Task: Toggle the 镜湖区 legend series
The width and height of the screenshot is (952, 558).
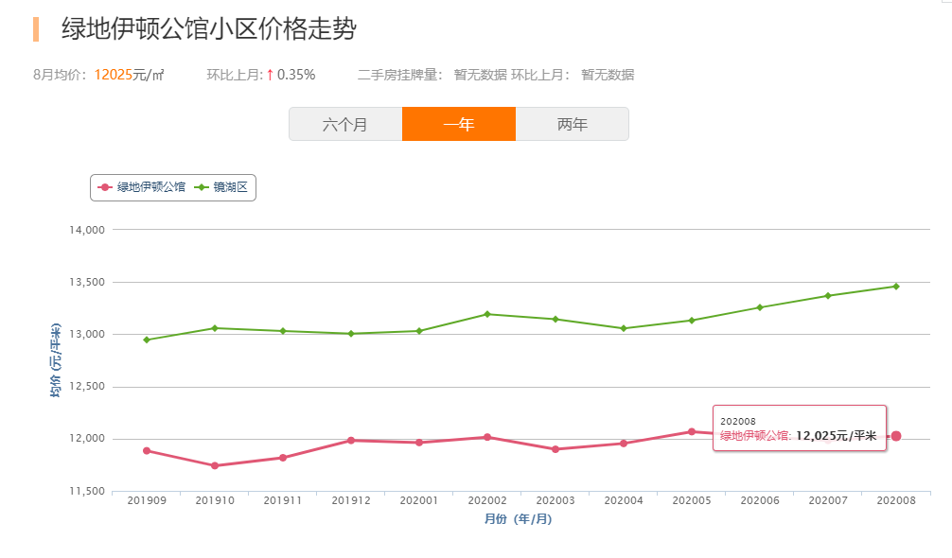Action: tap(228, 187)
